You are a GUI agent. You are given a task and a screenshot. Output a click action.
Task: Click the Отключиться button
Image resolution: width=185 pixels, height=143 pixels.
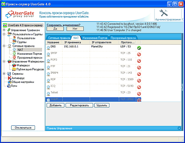[x=23, y=128]
